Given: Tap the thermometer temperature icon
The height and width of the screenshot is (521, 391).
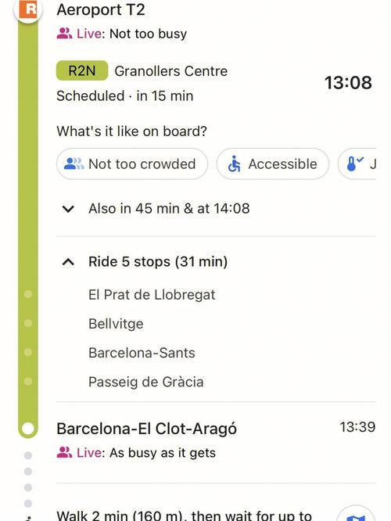Looking at the screenshot, I should click(x=354, y=163).
